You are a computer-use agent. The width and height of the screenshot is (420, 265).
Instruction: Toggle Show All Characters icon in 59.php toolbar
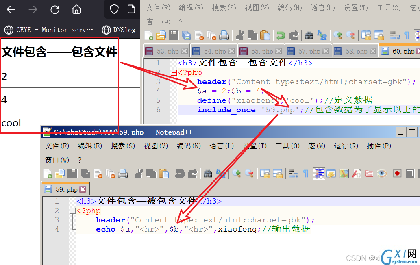pos(306,174)
